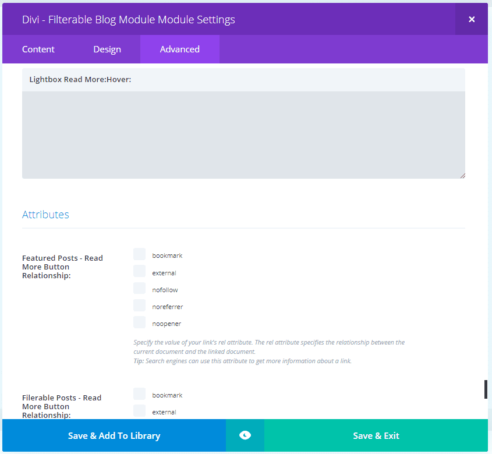Image resolution: width=492 pixels, height=454 pixels.
Task: Tick the noopener checkbox
Action: [x=139, y=322]
